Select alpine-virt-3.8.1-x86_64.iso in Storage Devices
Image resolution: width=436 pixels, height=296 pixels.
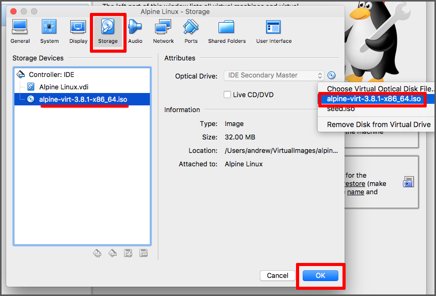82,99
